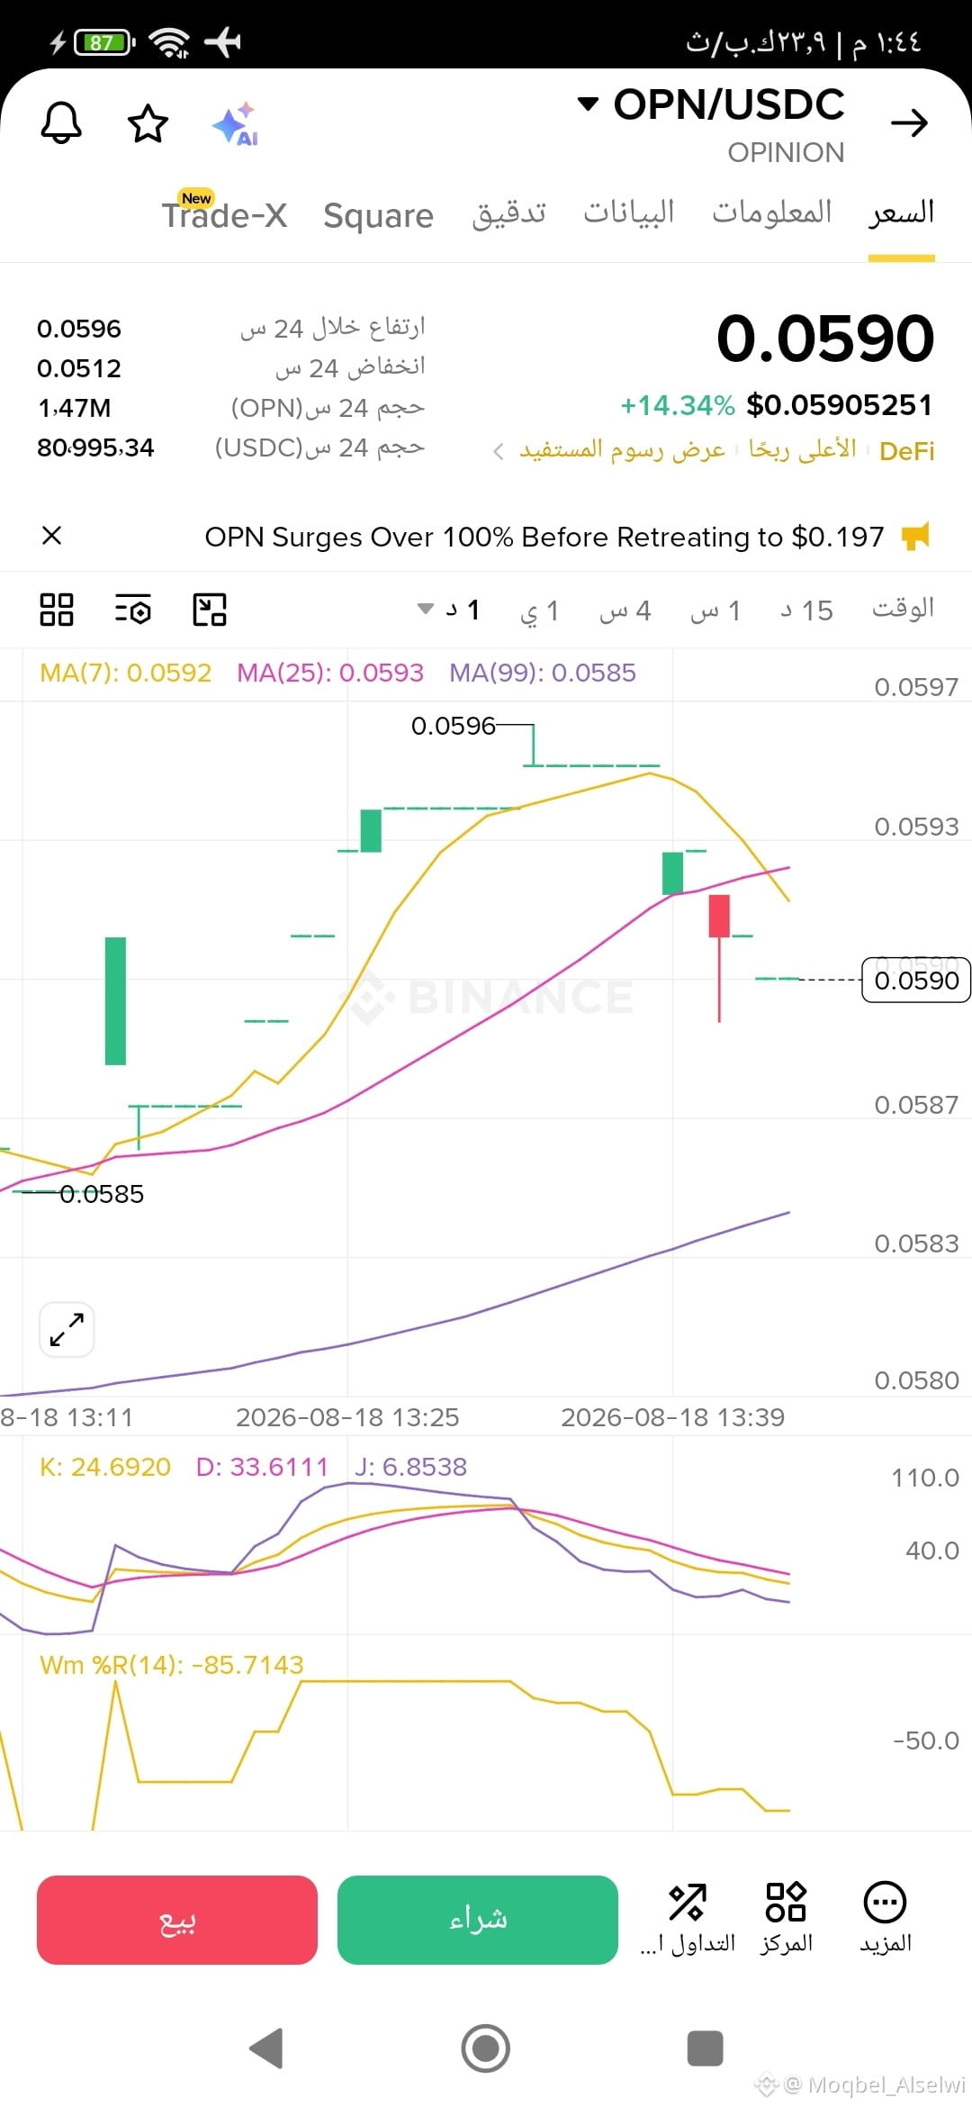Expand the 1-minute interval dropdown
The image size is (972, 2107).
coord(448,610)
